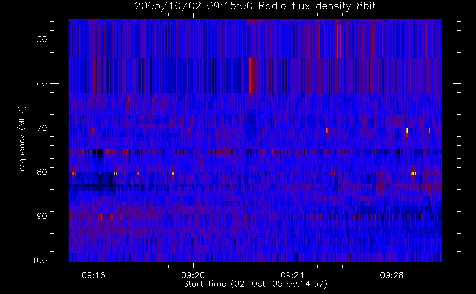
Task: Click the plot title "2005/10/02 09:15:00 Radio flux density 8bit"
Action: coord(255,6)
